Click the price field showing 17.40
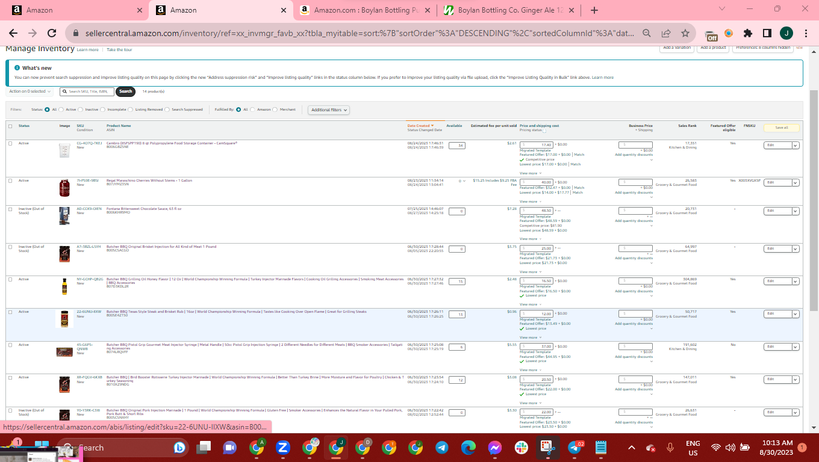The image size is (819, 462). (x=537, y=145)
